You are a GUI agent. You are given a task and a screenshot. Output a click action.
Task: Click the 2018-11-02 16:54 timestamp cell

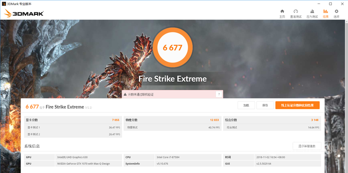pos(287,157)
